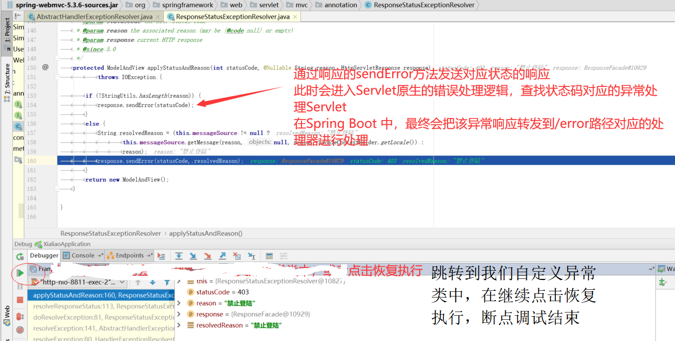The image size is (675, 341).
Task: Resume program execution in debugger
Action: click(20, 272)
